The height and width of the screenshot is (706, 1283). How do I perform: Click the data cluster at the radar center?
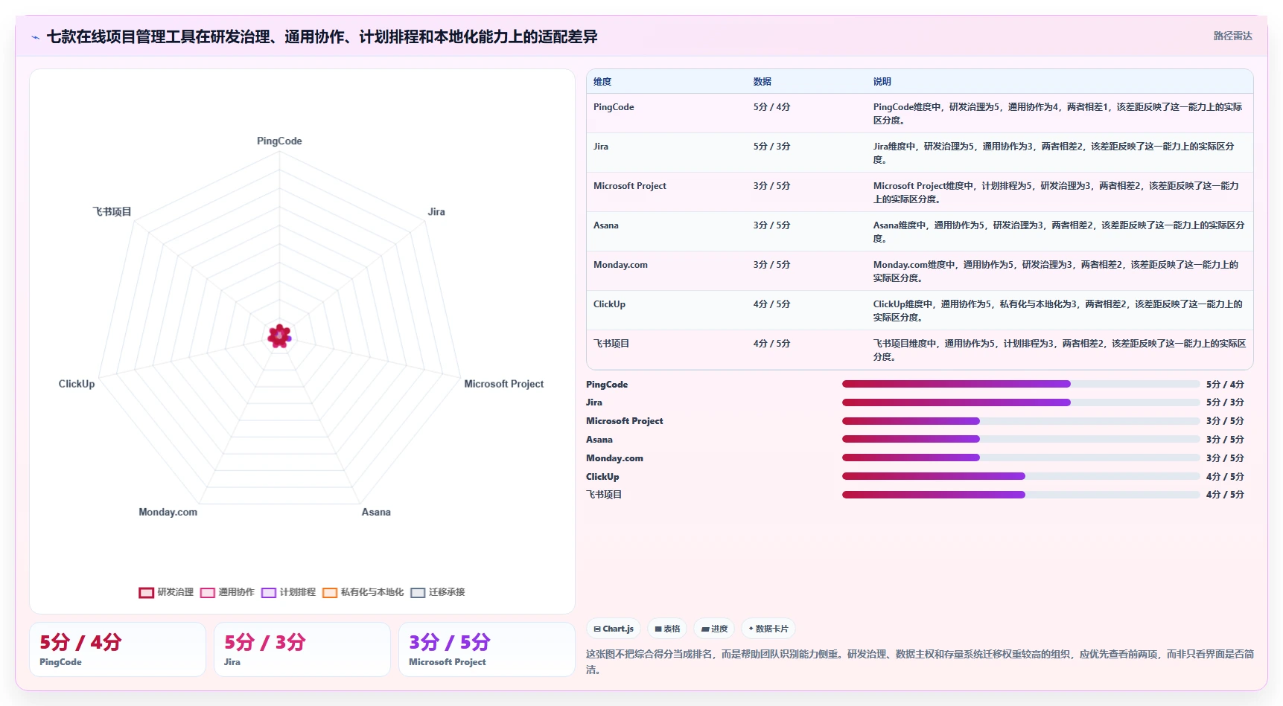point(279,336)
